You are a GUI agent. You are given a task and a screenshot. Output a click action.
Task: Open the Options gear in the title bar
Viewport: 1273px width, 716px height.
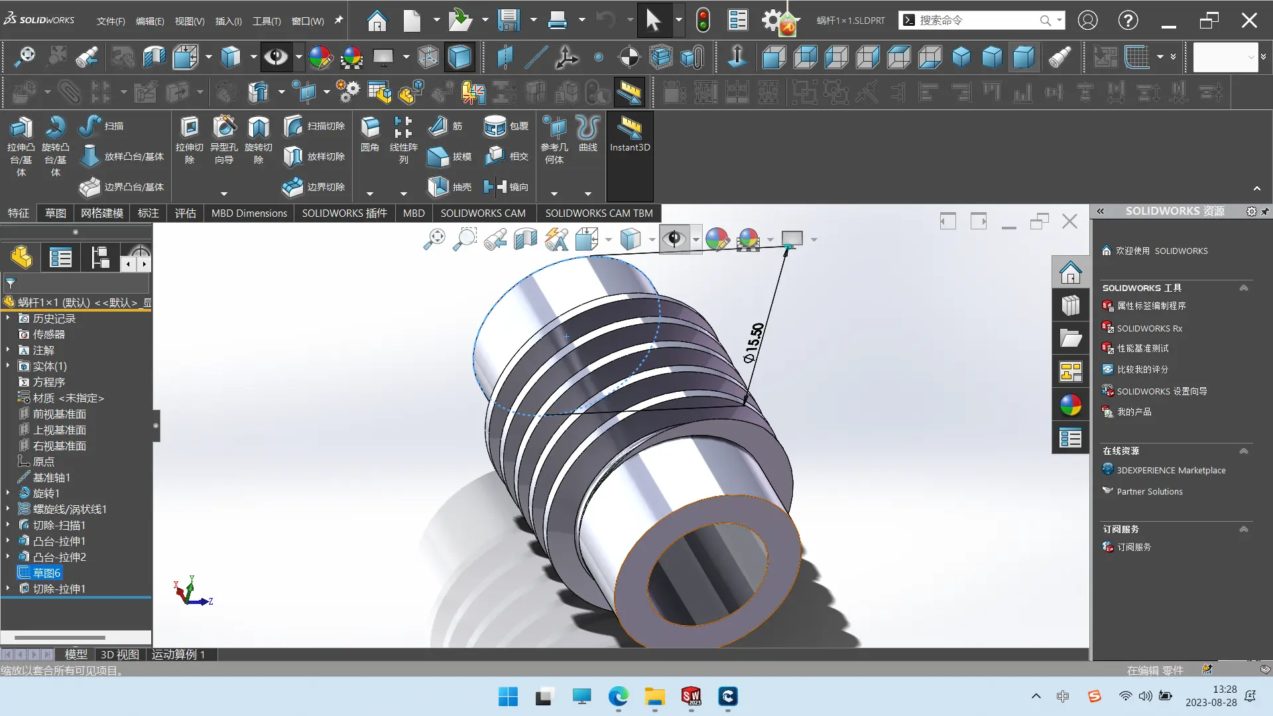point(771,21)
